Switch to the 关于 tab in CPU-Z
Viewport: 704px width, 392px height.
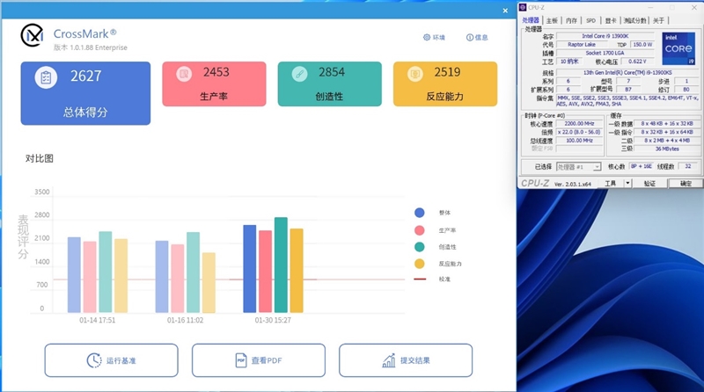(x=658, y=20)
